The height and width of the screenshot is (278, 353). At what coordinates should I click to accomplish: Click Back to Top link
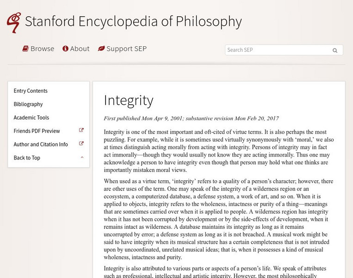(27, 158)
